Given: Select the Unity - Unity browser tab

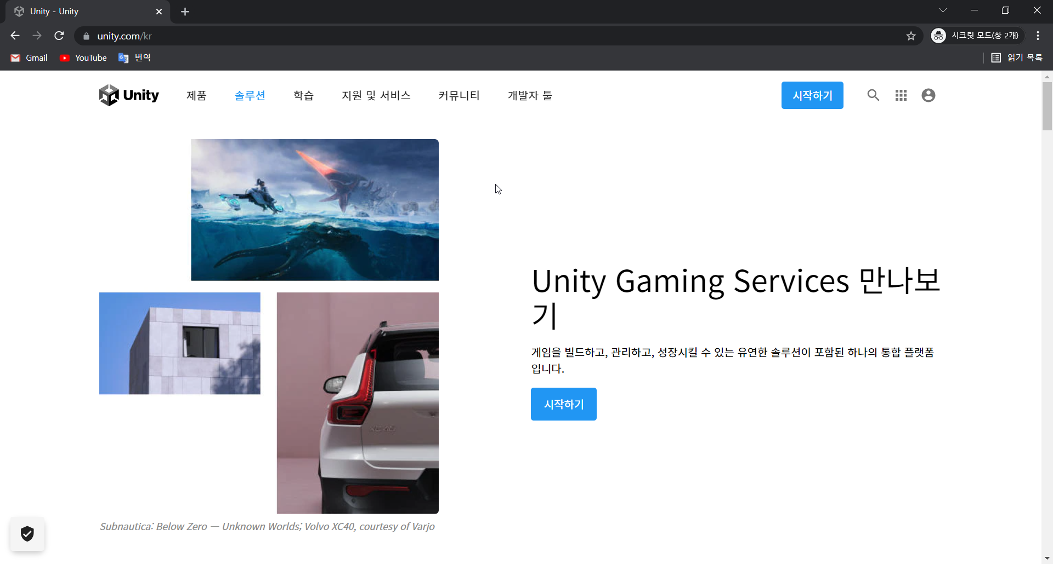Looking at the screenshot, I should click(88, 11).
